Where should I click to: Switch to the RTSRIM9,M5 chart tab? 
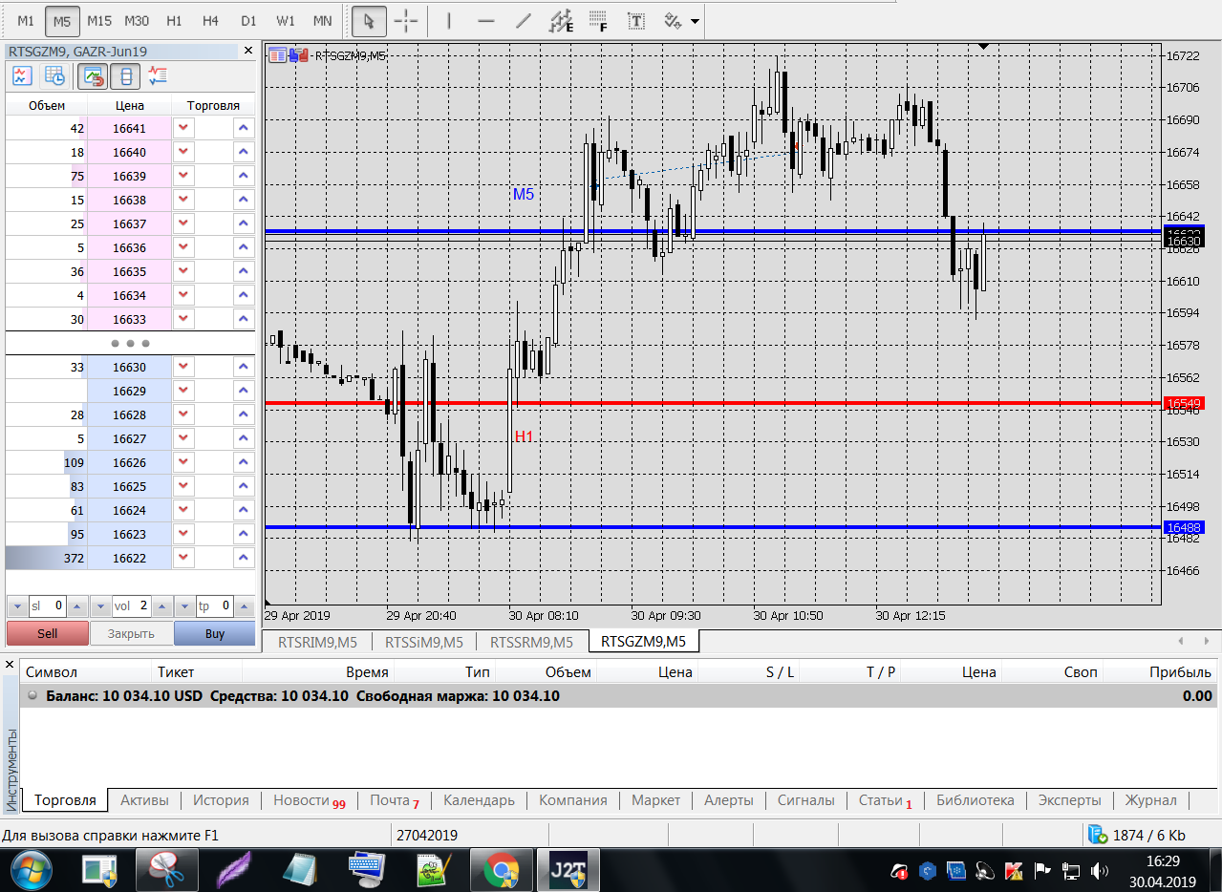tap(317, 642)
